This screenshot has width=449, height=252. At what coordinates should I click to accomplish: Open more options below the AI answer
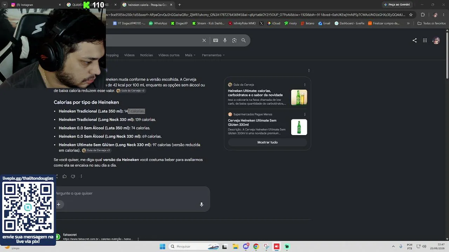(x=81, y=176)
